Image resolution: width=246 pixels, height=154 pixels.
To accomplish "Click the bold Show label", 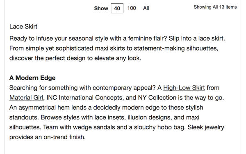I will point(101,8).
